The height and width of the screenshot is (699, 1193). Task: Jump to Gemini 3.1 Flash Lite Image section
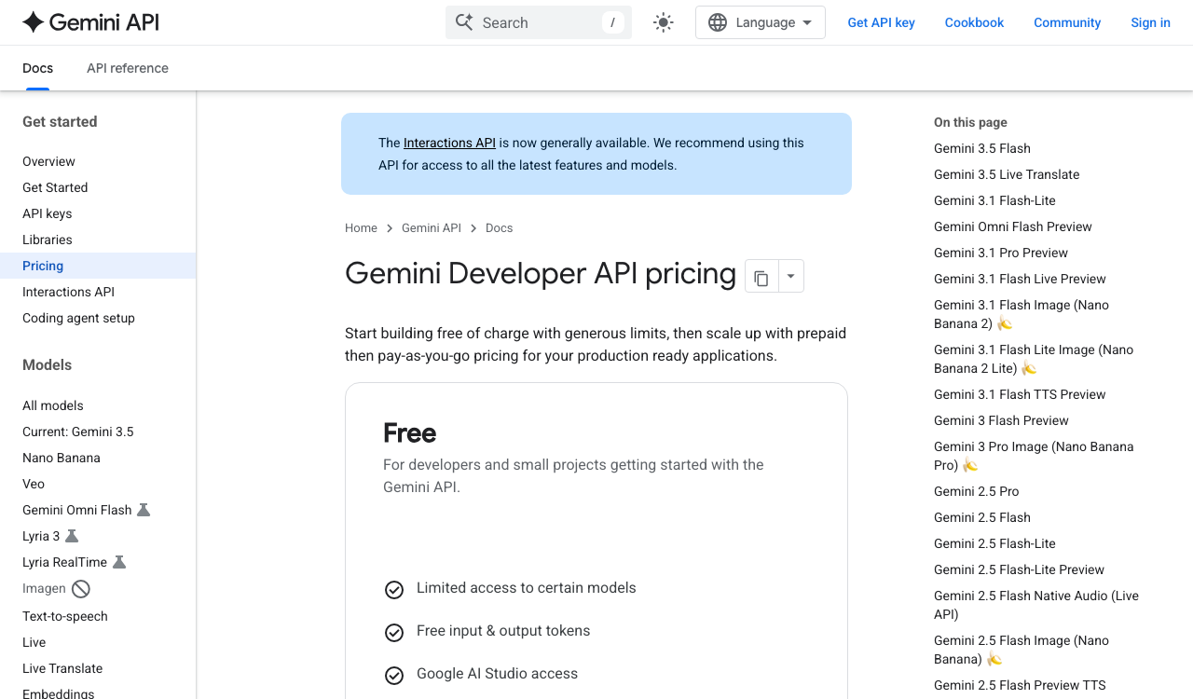[x=1034, y=359]
